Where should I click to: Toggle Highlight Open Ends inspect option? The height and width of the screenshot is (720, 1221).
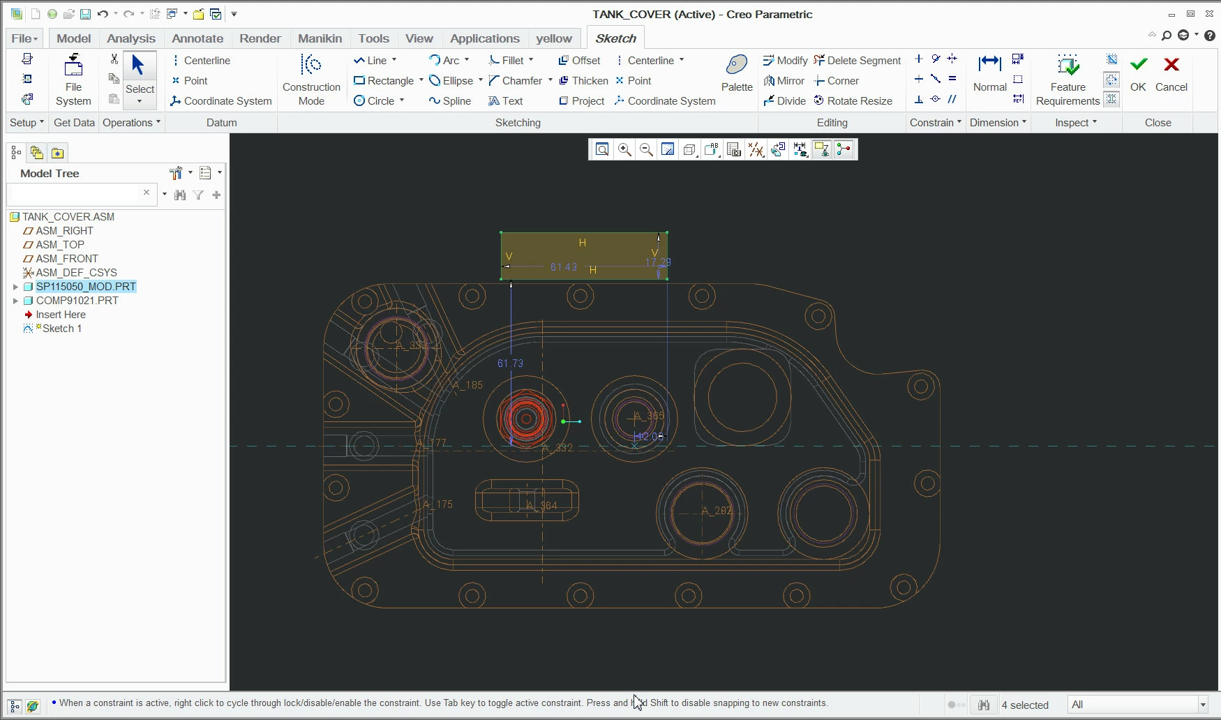click(1111, 80)
